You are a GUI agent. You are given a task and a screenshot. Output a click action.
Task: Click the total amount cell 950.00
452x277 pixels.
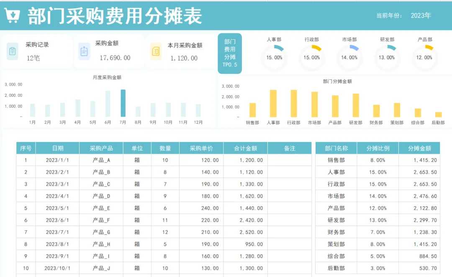tap(245, 244)
